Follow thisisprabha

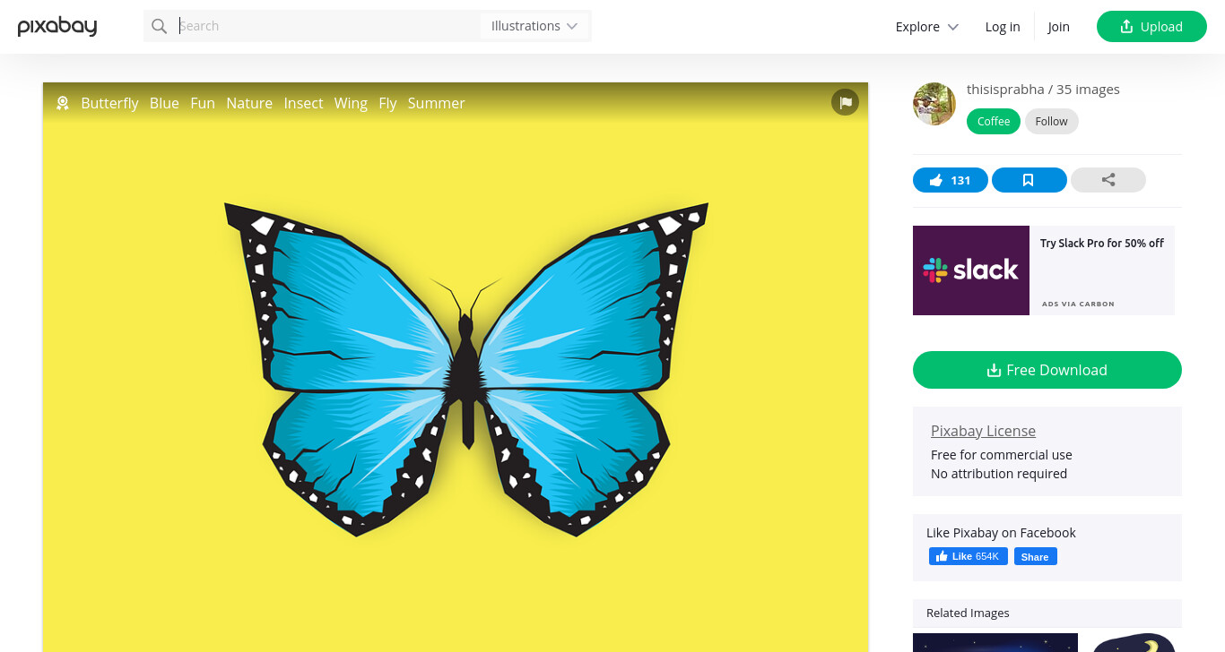coord(1052,122)
